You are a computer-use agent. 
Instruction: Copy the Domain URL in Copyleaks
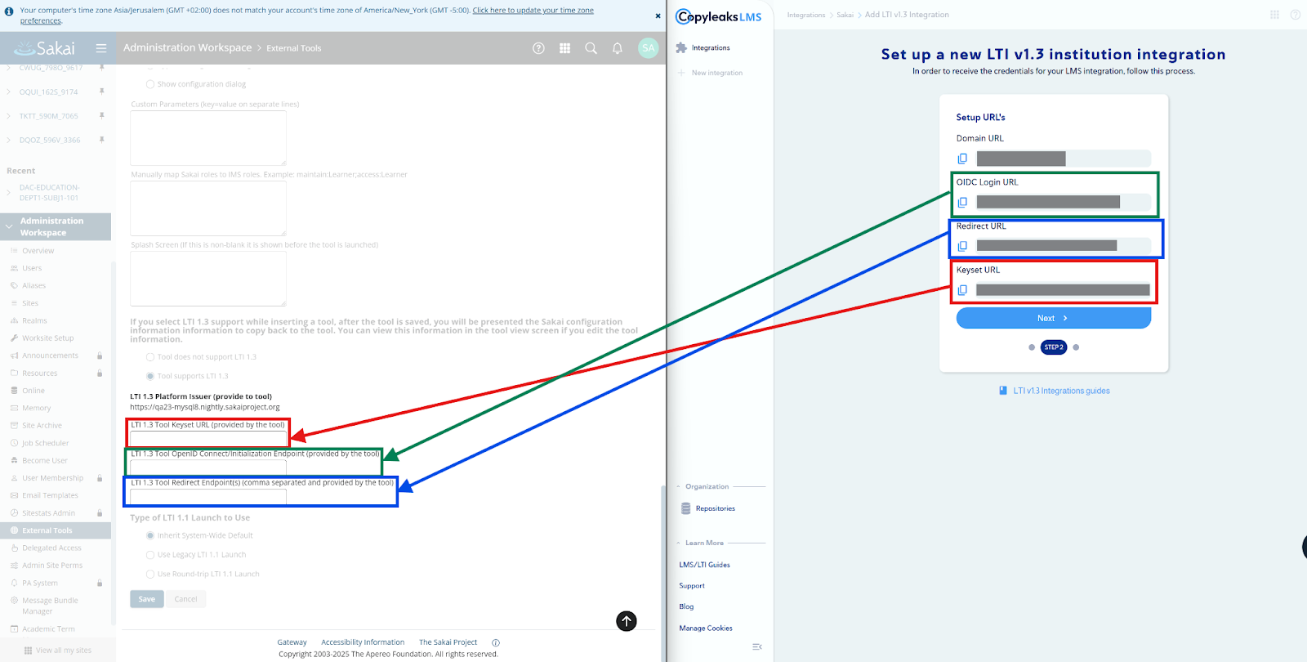click(x=962, y=159)
